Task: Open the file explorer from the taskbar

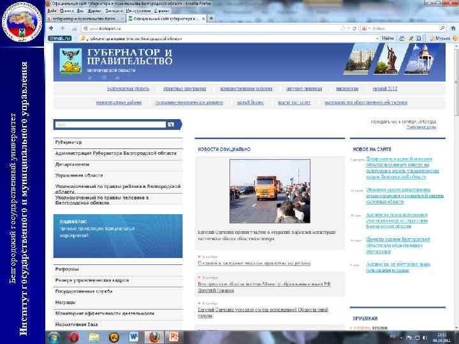Action: 94,337
